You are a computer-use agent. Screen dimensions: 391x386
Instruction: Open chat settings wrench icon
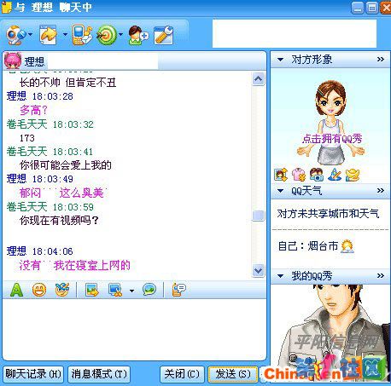coord(163,35)
